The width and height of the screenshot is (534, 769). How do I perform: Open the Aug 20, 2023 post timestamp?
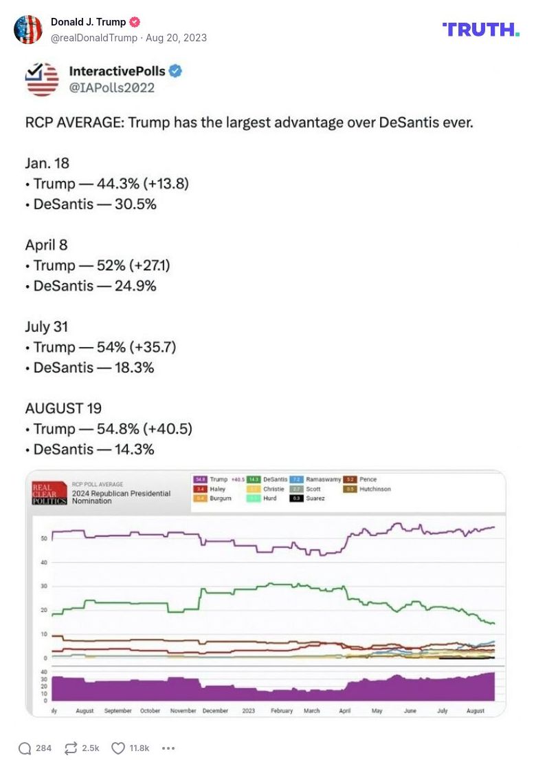pyautogui.click(x=175, y=38)
